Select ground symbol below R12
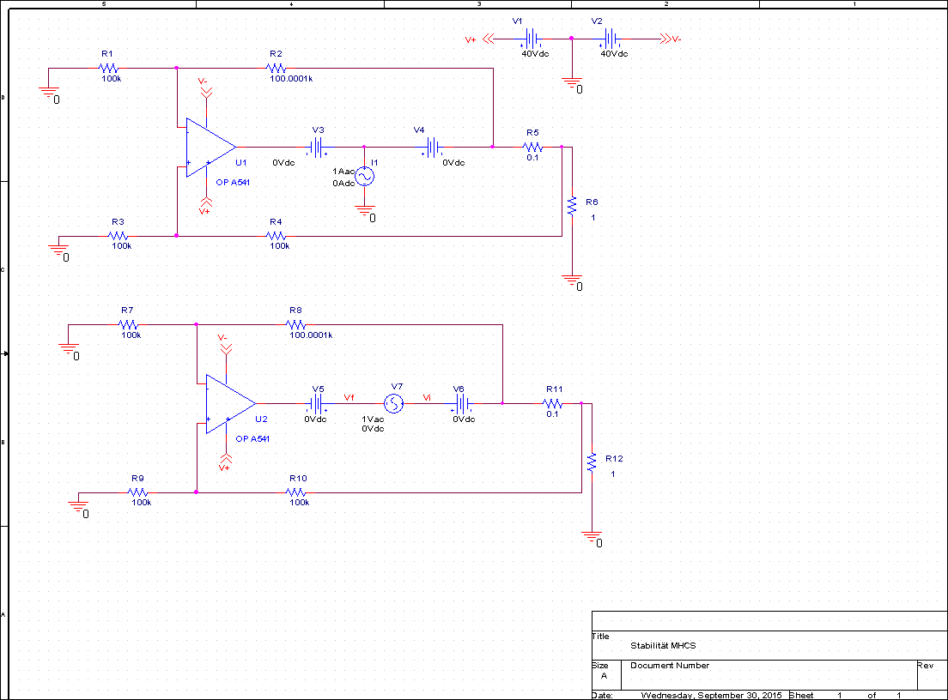The image size is (948, 700). [592, 536]
